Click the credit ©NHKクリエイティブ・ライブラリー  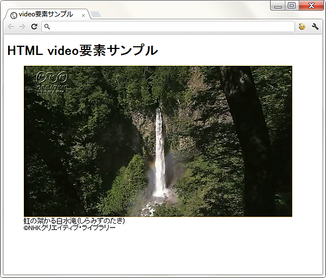70,227
